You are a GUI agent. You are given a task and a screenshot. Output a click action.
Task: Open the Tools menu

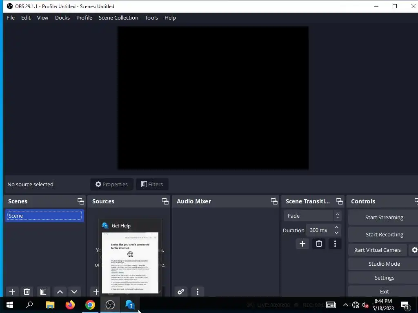[151, 18]
